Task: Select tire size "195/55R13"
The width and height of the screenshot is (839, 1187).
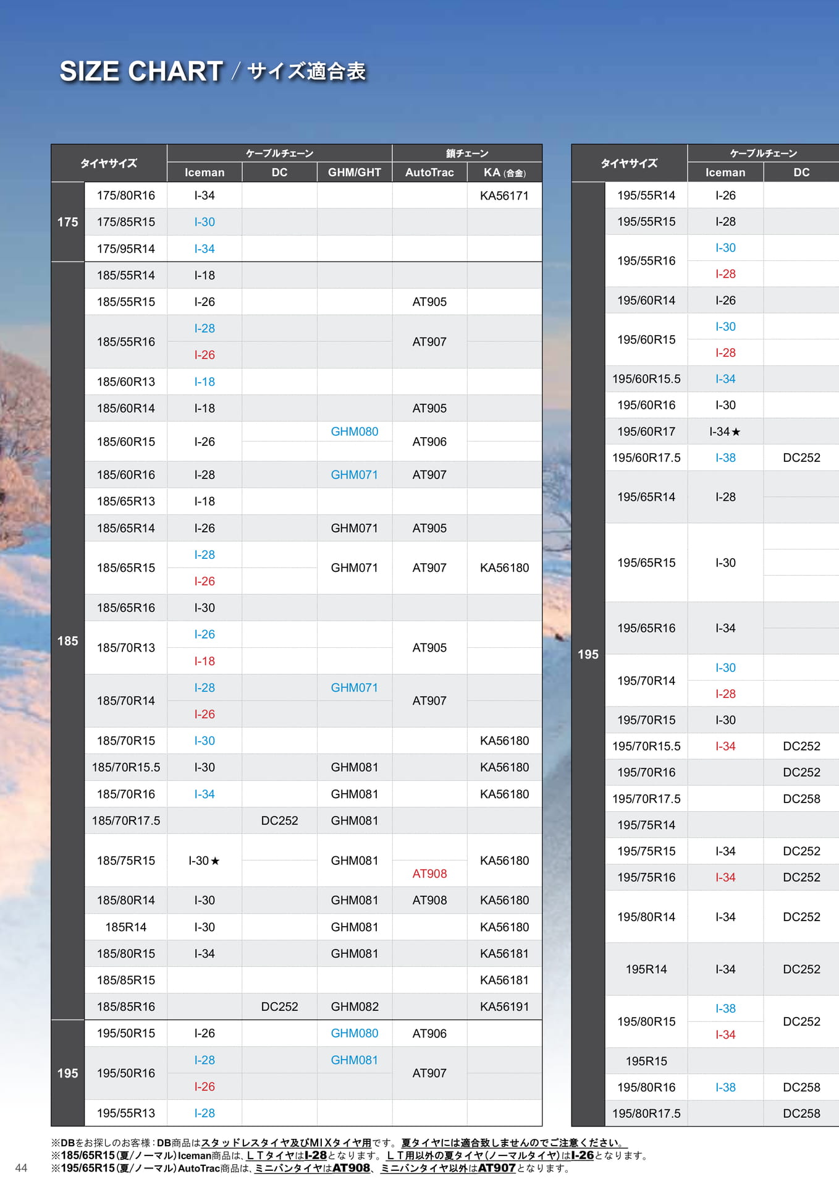Action: coord(126,1113)
